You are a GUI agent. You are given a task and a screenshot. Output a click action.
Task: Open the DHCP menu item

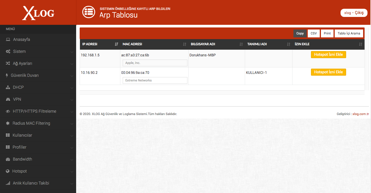(38, 87)
